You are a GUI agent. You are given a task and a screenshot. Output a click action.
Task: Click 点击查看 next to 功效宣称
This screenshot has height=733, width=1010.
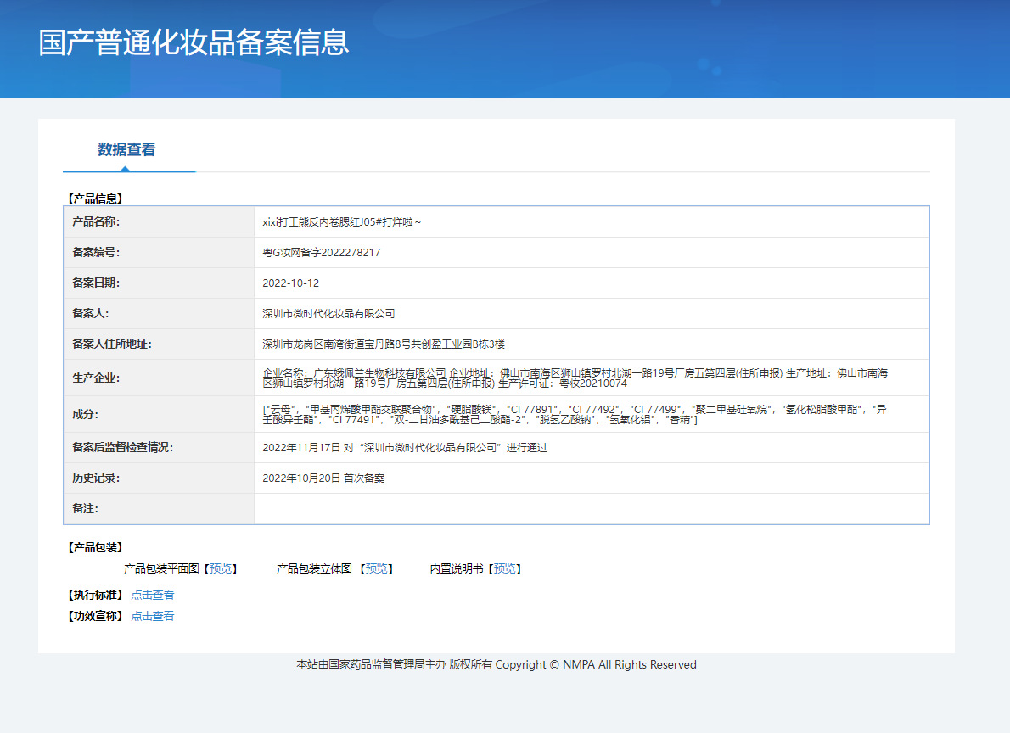(x=153, y=616)
